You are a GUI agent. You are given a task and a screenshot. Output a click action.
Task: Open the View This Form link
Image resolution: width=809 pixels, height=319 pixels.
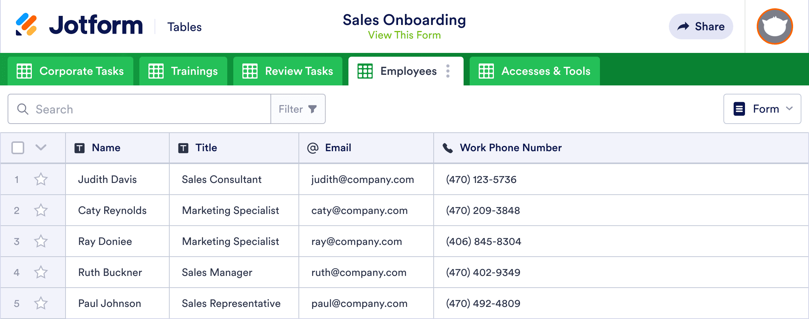click(x=404, y=35)
